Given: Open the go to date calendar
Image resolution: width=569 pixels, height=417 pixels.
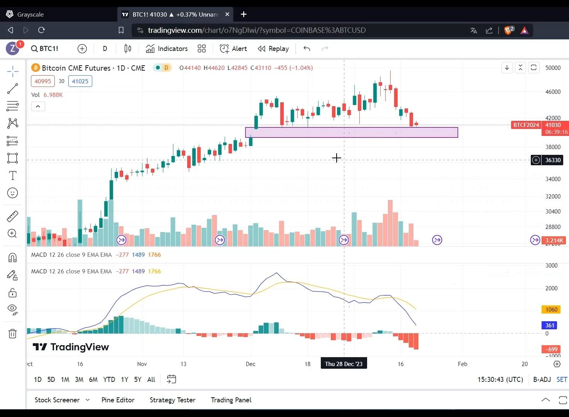Looking at the screenshot, I should [x=171, y=380].
